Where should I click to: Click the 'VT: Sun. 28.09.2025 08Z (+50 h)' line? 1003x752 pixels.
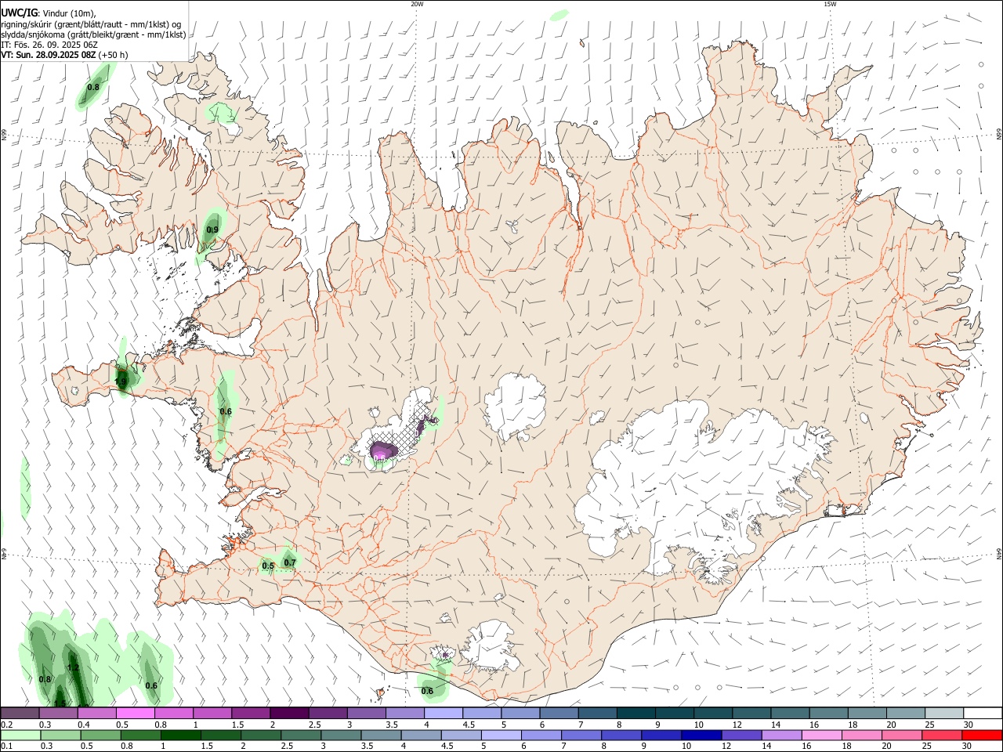click(x=64, y=55)
